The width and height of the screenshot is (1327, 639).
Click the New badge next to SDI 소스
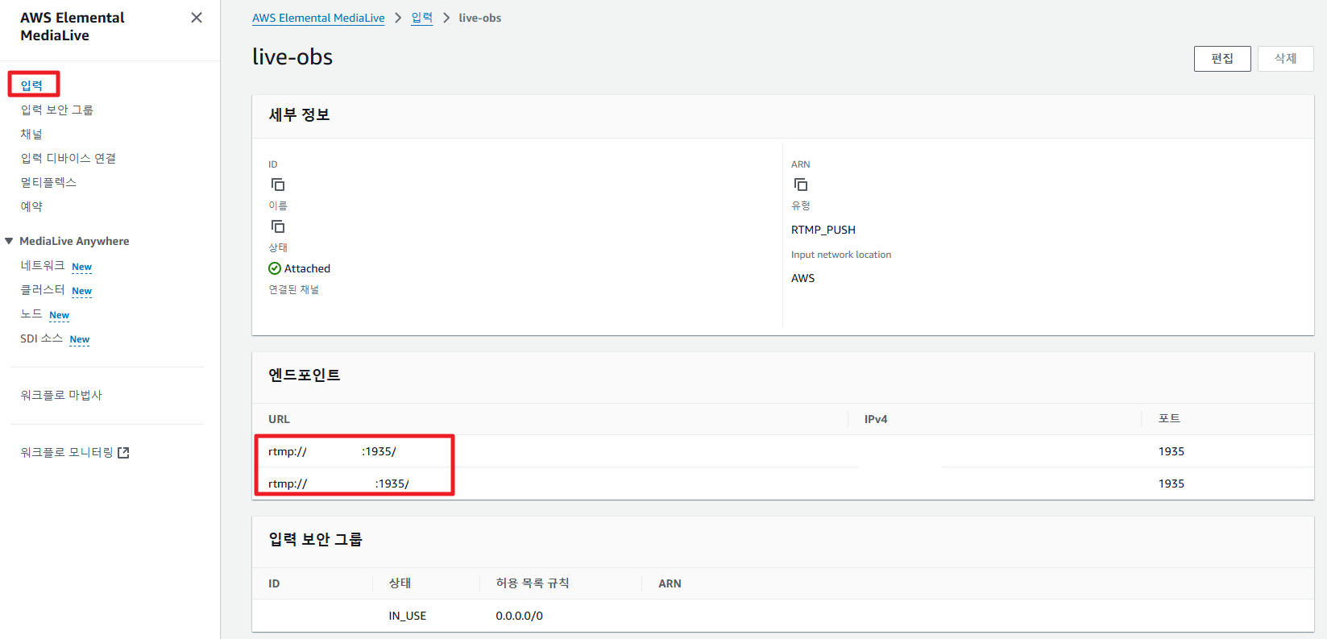80,339
